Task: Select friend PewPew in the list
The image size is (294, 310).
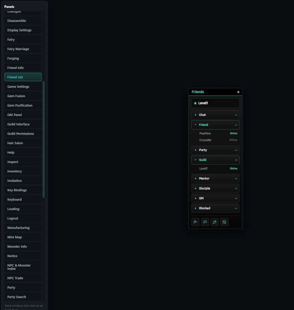Action: (x=215, y=134)
